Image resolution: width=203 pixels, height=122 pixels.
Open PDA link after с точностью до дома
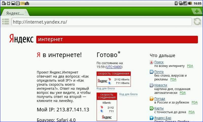click(x=192, y=112)
